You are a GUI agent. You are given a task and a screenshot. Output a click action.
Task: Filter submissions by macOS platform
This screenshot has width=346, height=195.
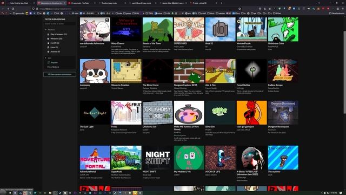click(x=55, y=43)
